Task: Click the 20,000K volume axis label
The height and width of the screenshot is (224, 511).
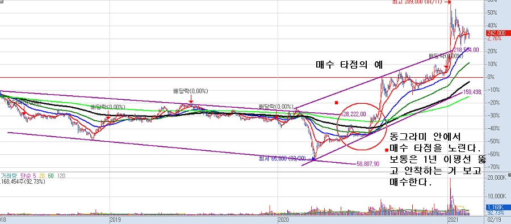Action: point(497,177)
